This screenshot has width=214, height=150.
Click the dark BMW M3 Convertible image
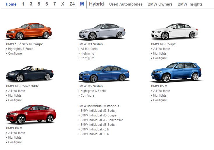click(x=29, y=74)
